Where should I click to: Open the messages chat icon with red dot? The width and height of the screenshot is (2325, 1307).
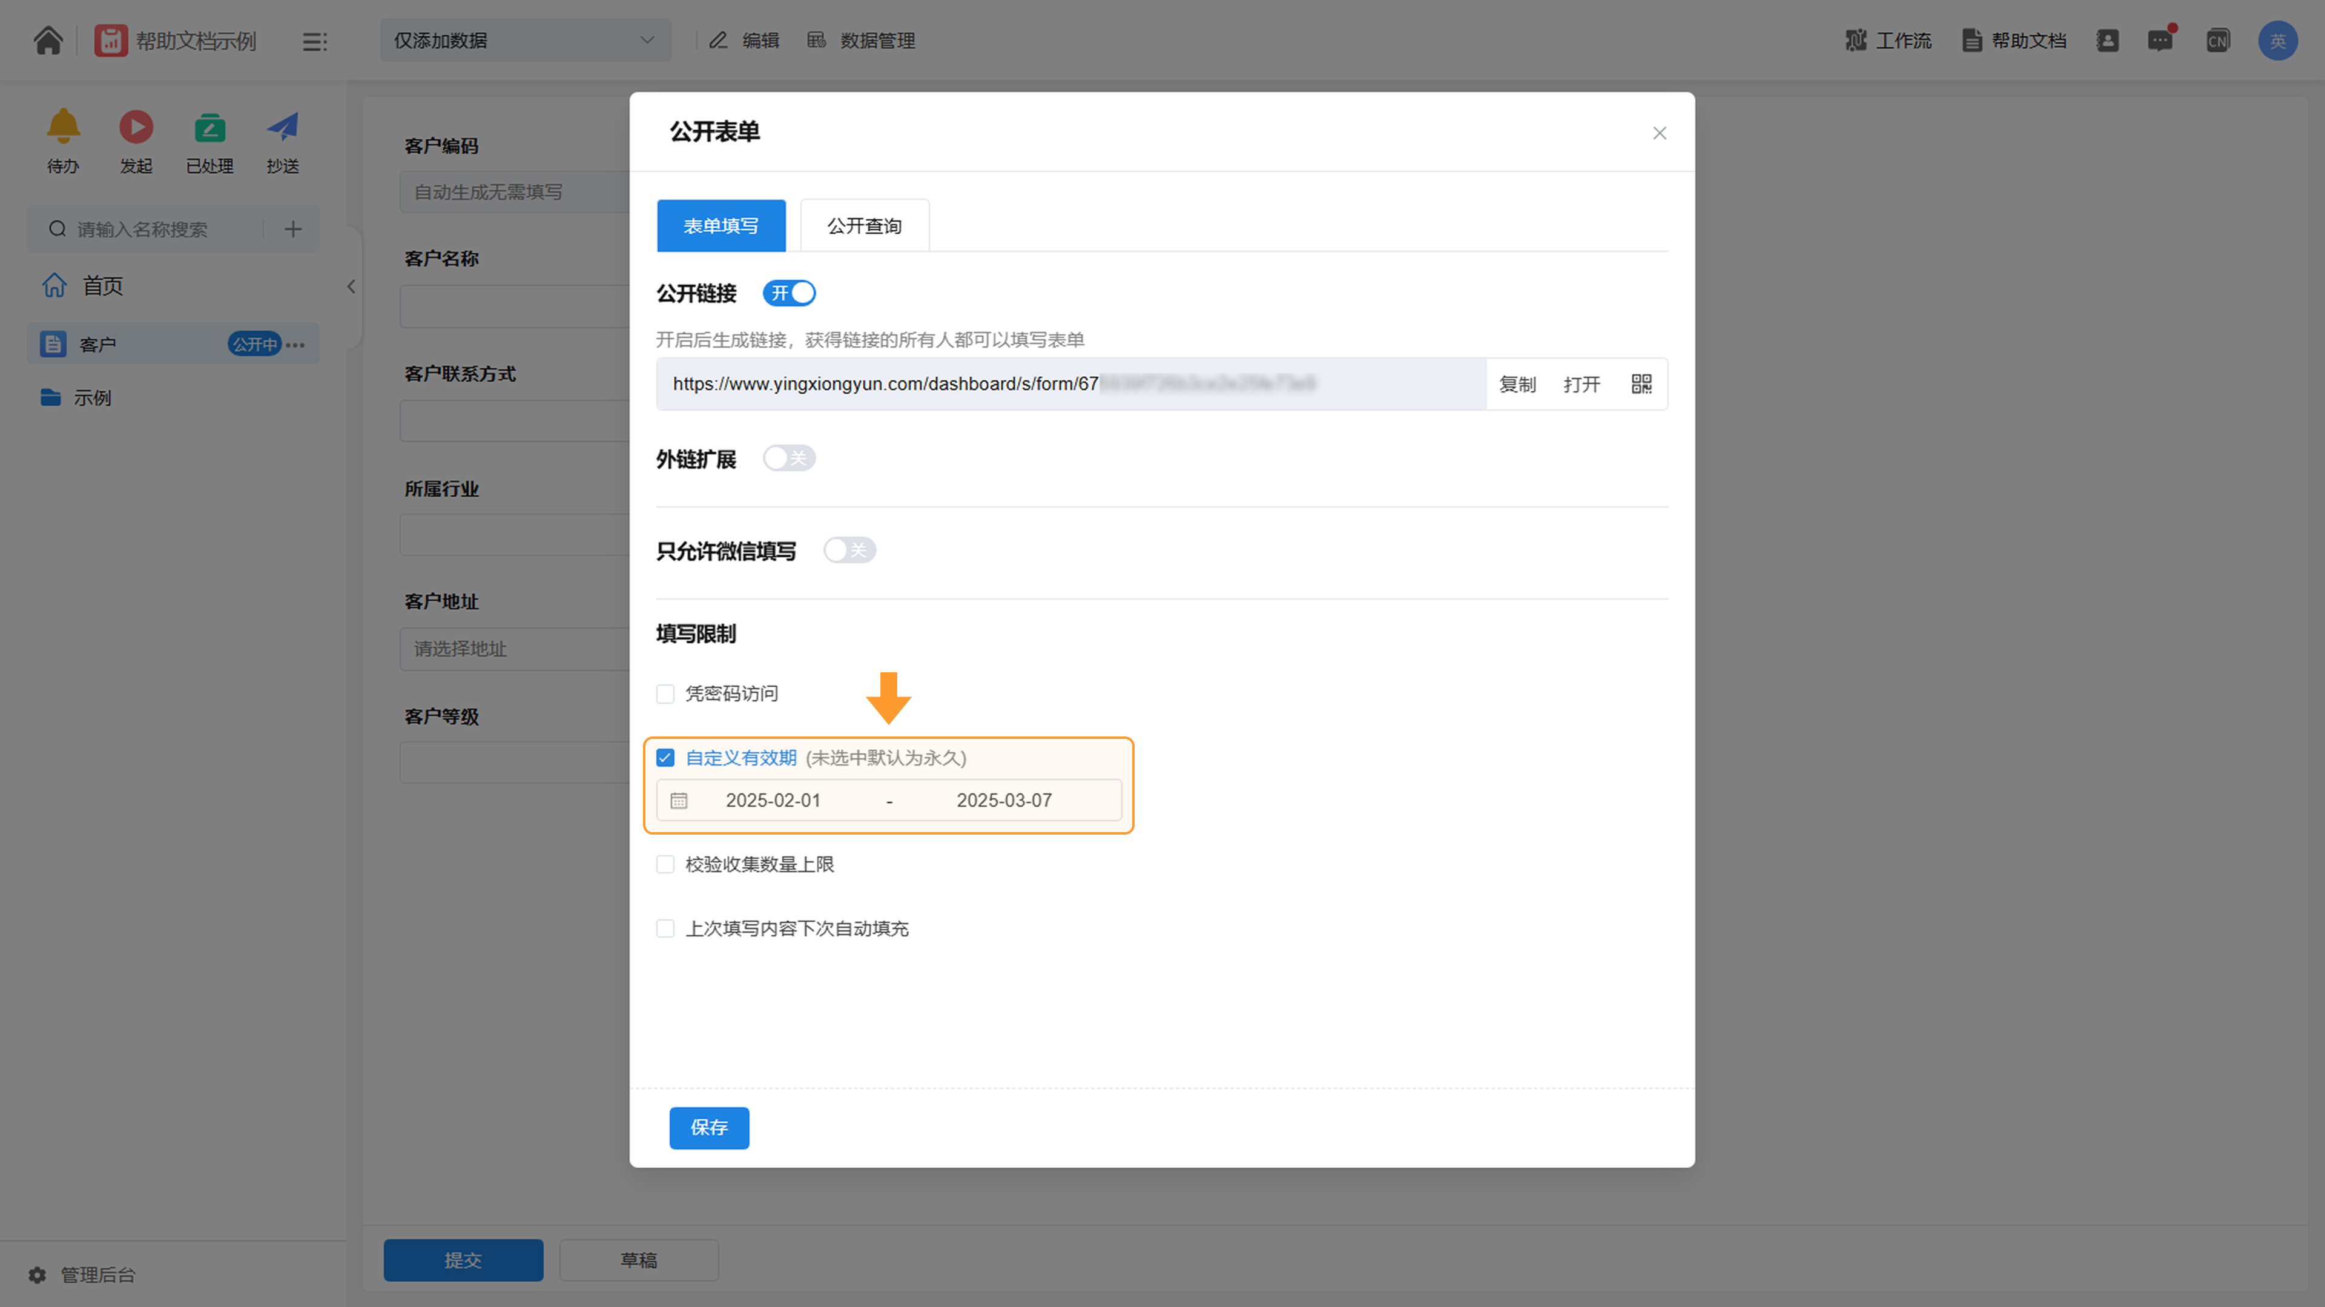click(2161, 40)
